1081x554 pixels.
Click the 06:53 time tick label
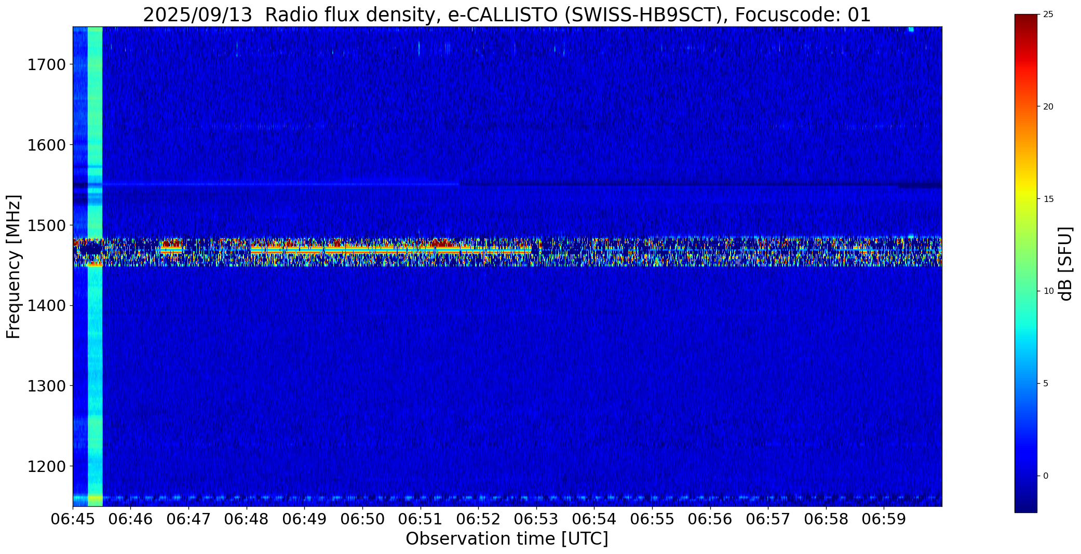pos(536,519)
